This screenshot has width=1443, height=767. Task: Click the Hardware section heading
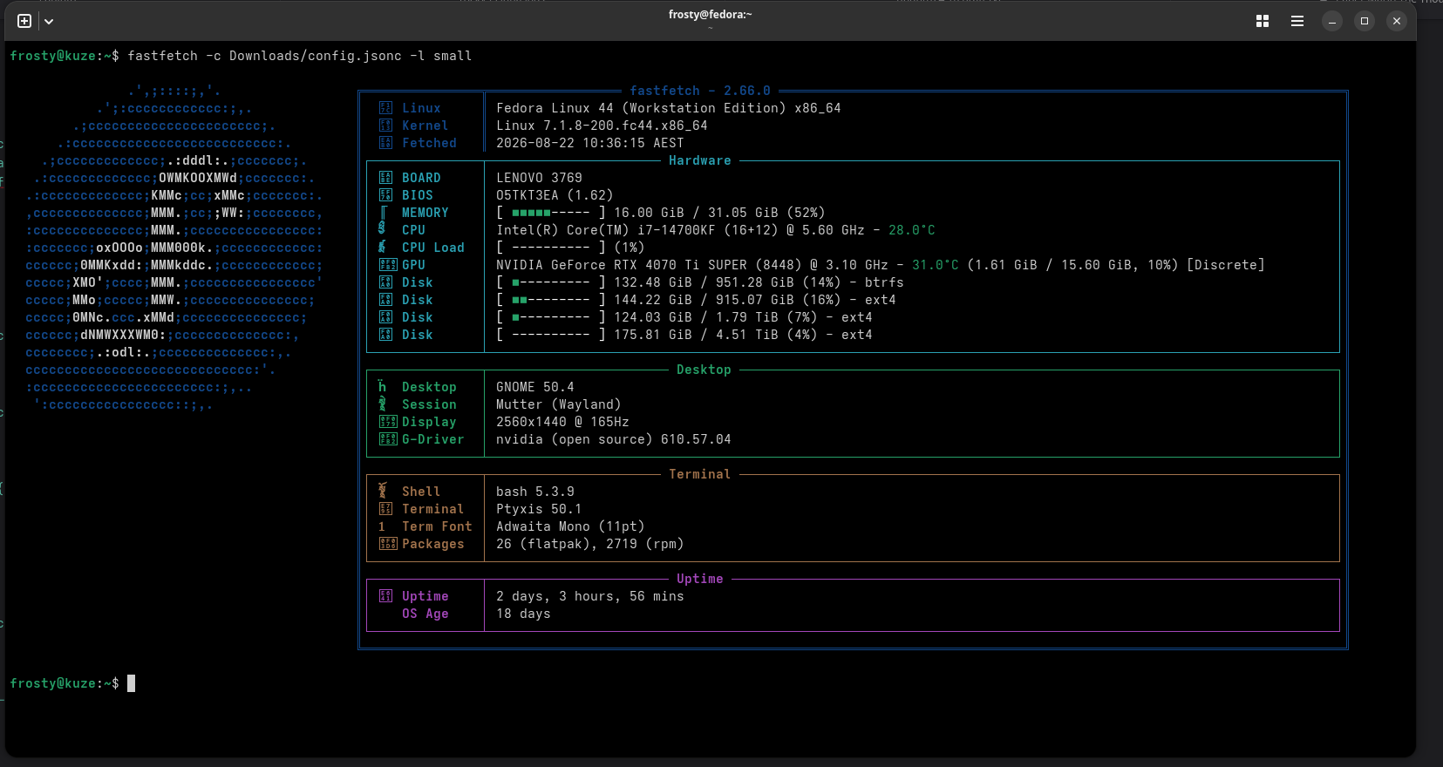pyautogui.click(x=700, y=160)
